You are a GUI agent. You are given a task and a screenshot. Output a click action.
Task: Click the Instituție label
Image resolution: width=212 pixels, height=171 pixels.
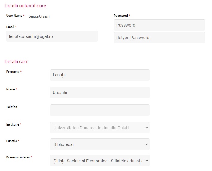13,124
